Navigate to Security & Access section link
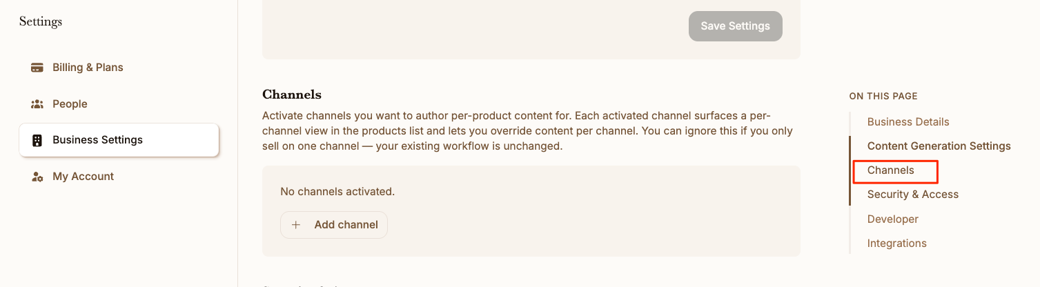 tap(913, 195)
